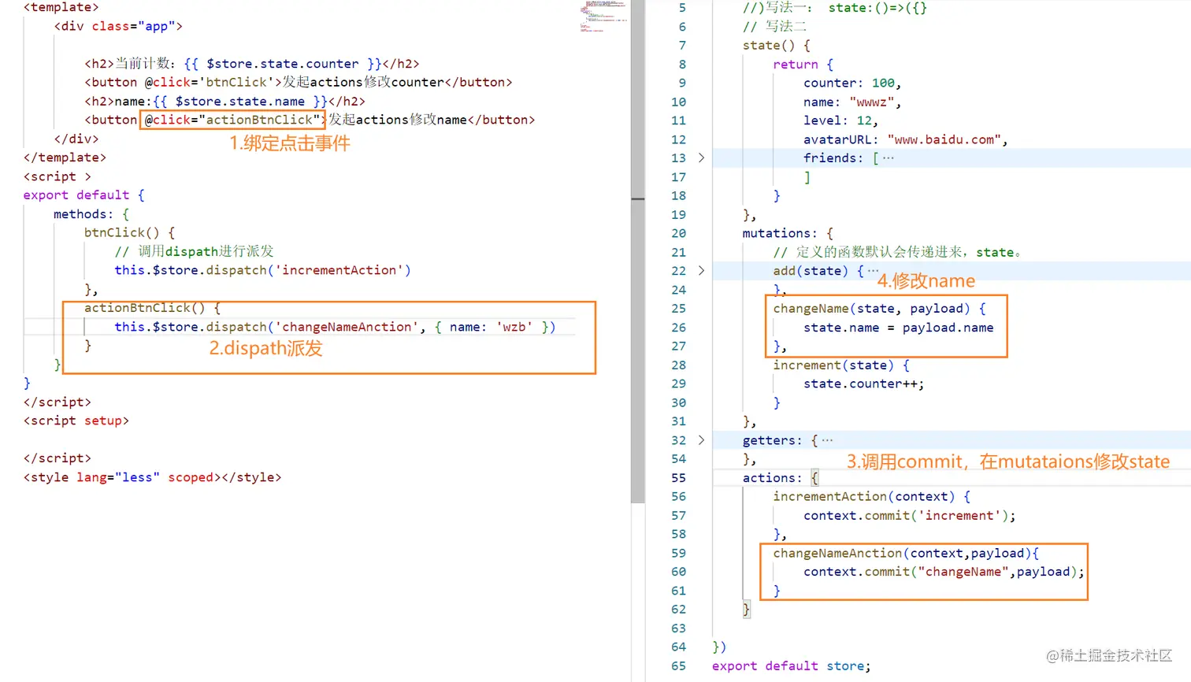Expand the folded friends array at line 13
Viewport: 1191px width, 682px height.
point(701,158)
